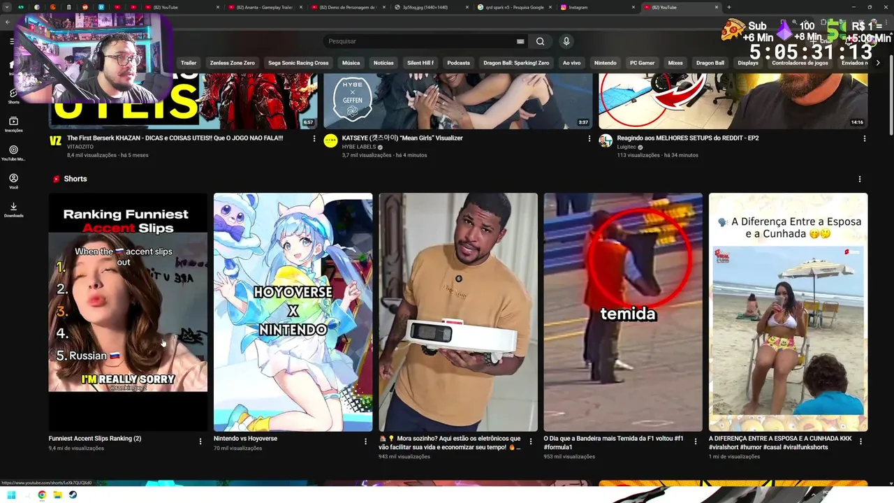Open options for Bandeira F1 short
Image resolution: width=894 pixels, height=503 pixels.
tap(696, 442)
